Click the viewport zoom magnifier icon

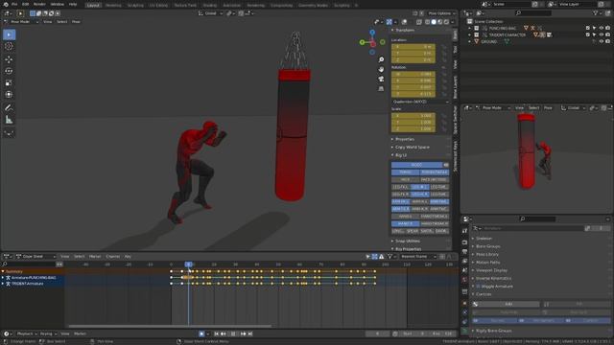[x=381, y=59]
